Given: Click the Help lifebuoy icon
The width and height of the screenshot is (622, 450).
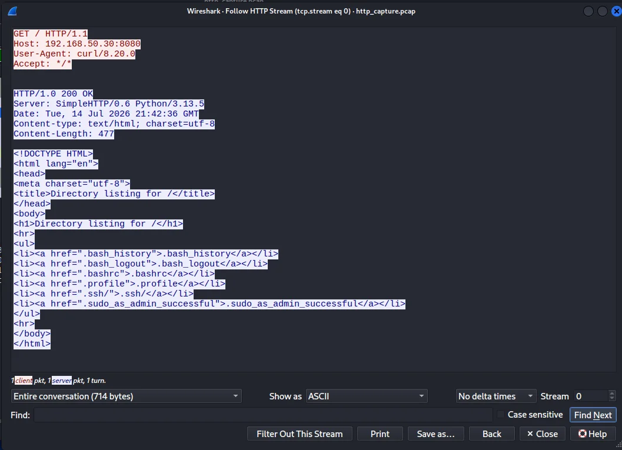Looking at the screenshot, I should pos(582,434).
